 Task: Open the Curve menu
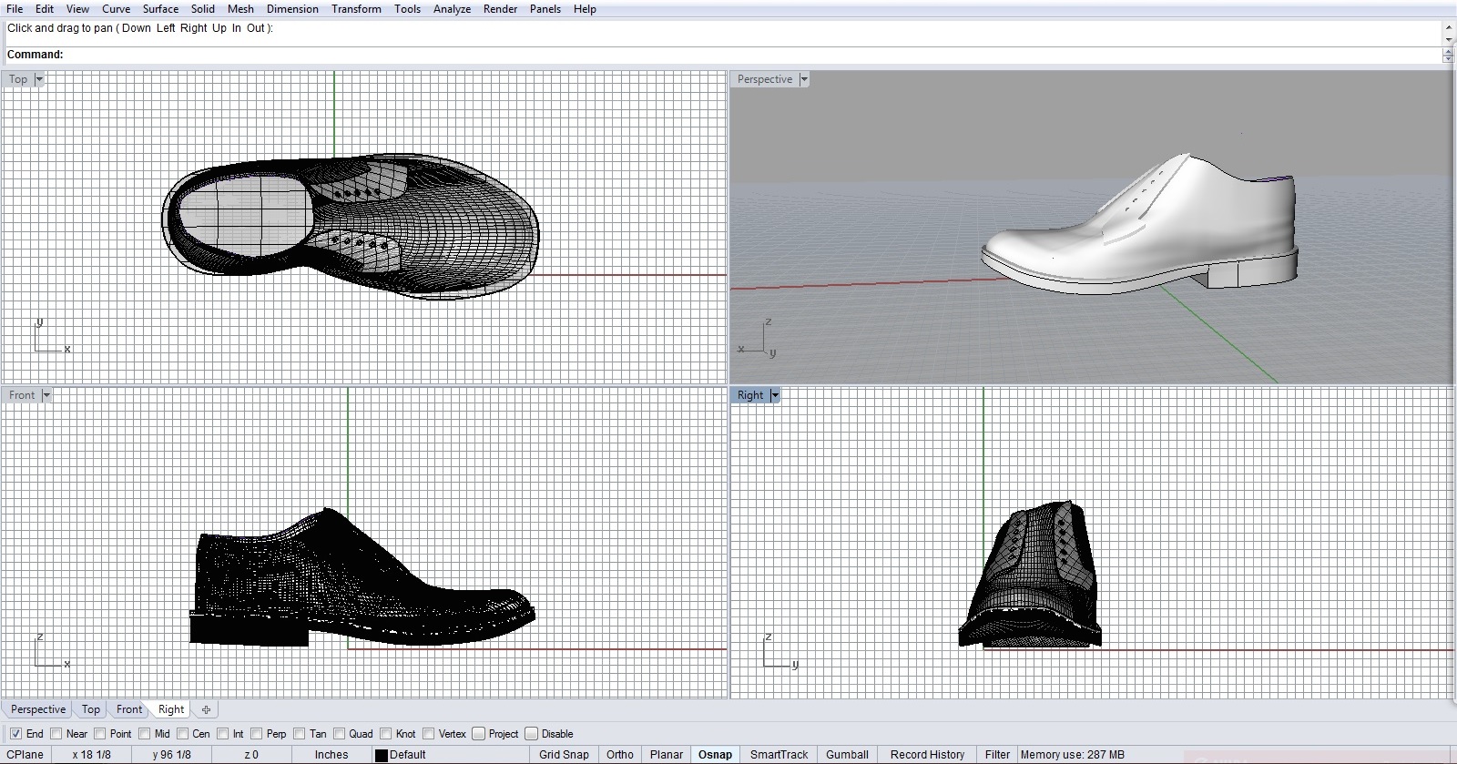tap(116, 9)
